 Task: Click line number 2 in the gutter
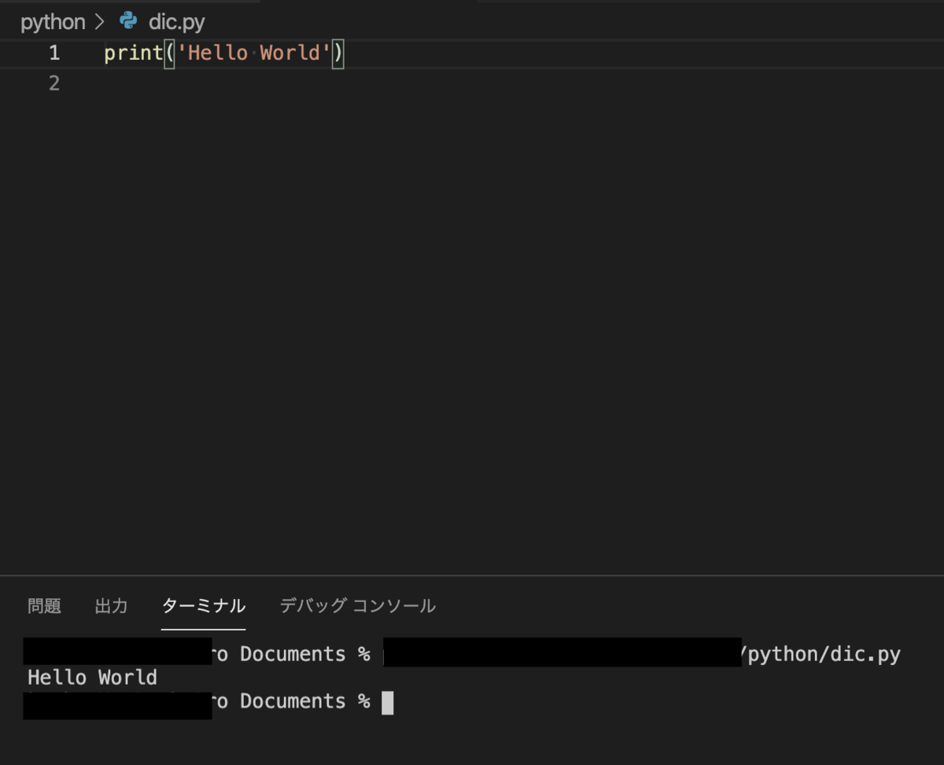point(53,83)
